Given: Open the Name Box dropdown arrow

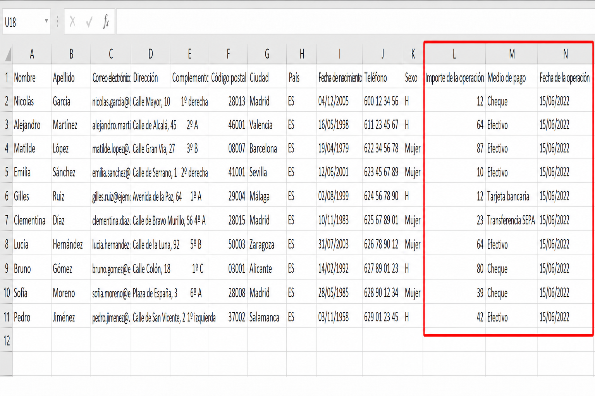Looking at the screenshot, I should click(46, 21).
